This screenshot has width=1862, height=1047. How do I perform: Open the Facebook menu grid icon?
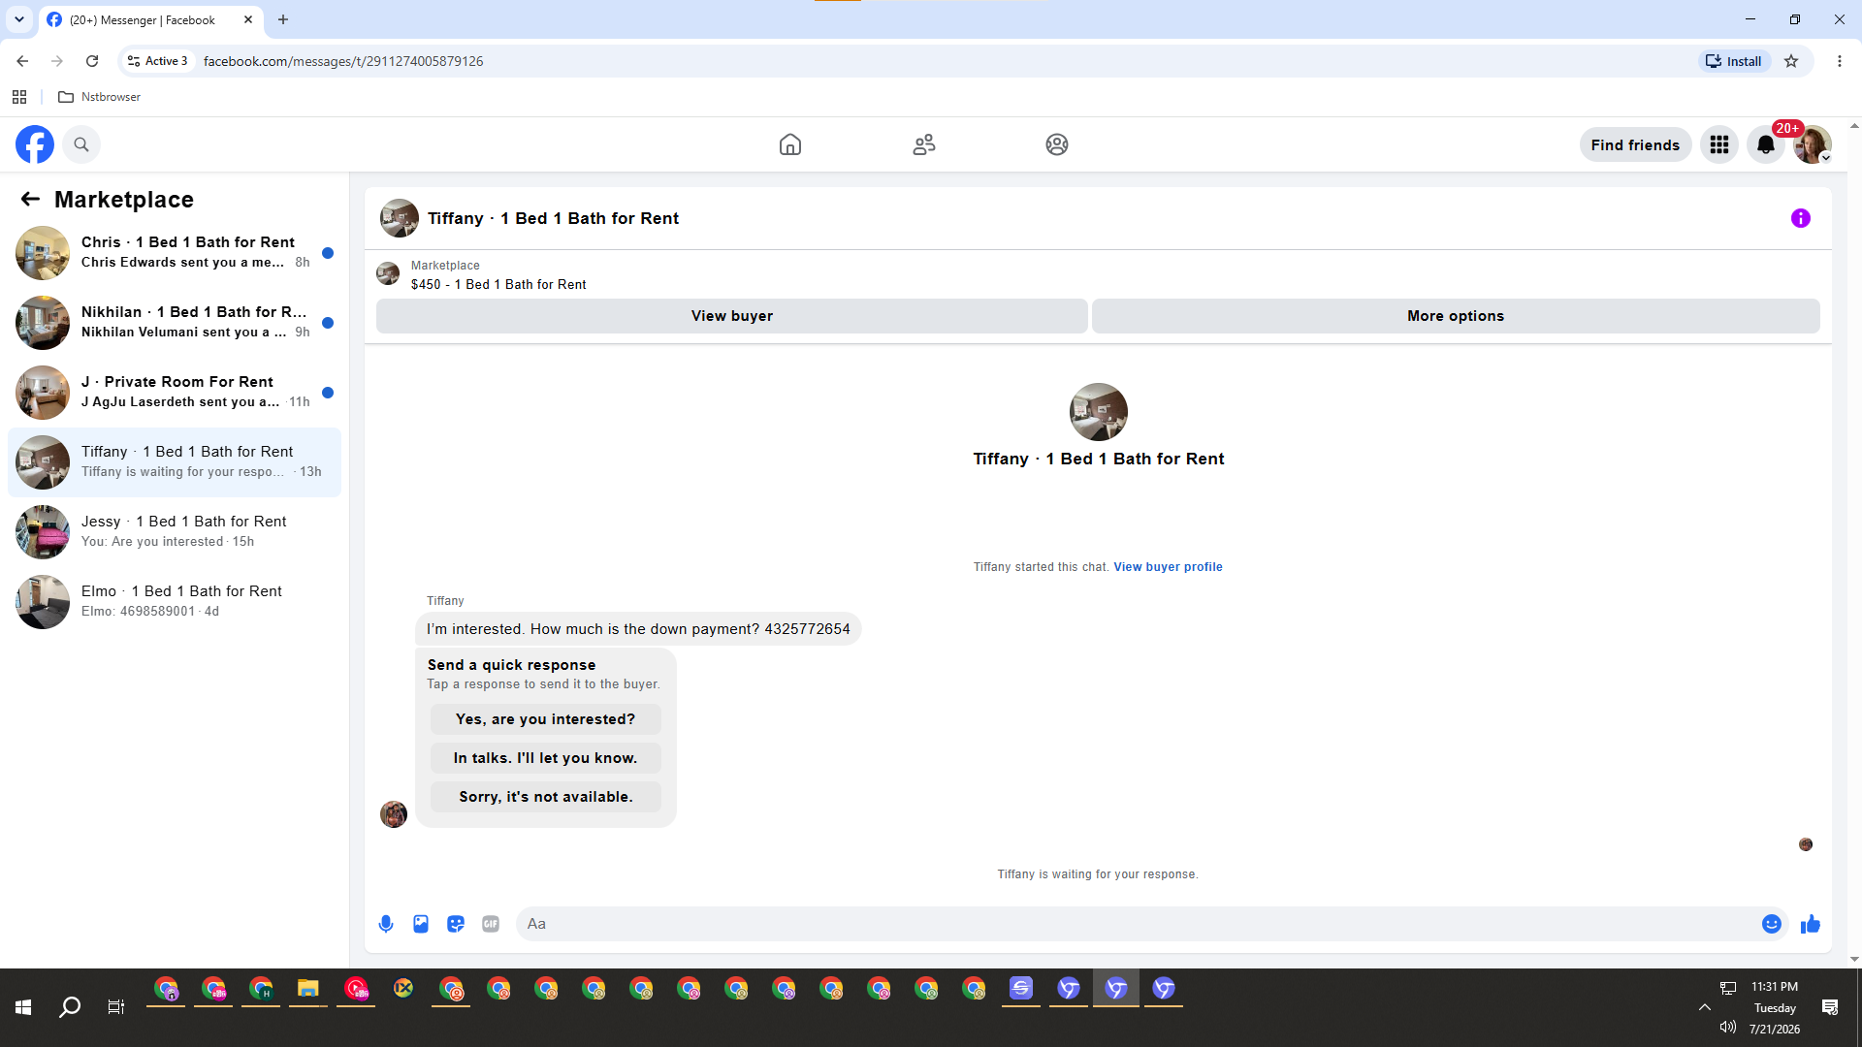(x=1719, y=144)
